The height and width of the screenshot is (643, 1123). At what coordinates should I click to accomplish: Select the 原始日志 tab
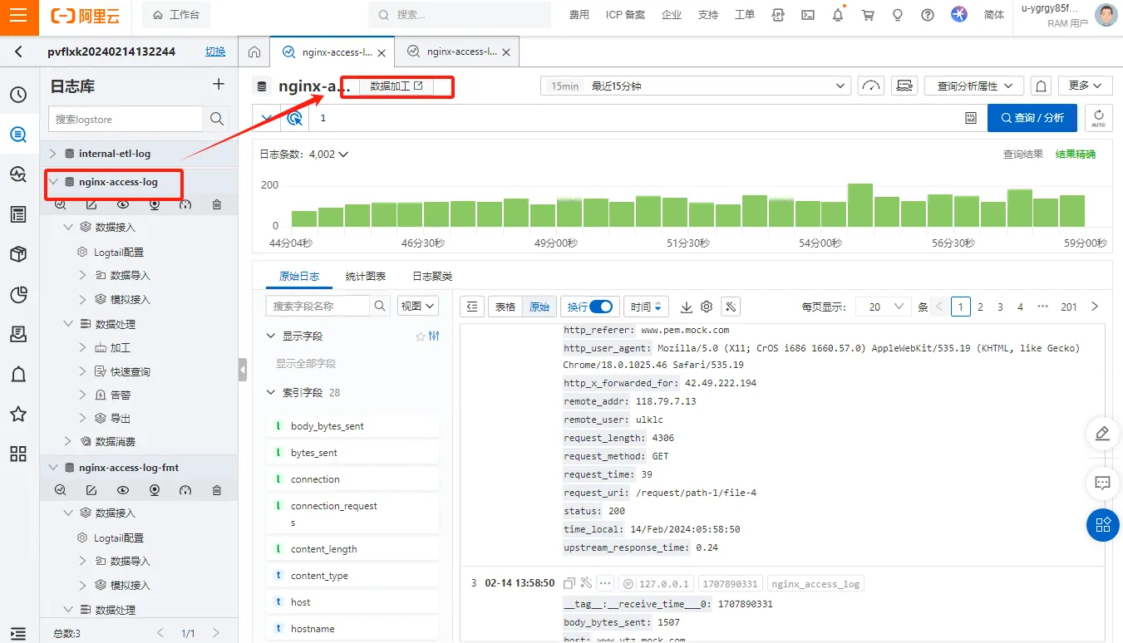(300, 276)
